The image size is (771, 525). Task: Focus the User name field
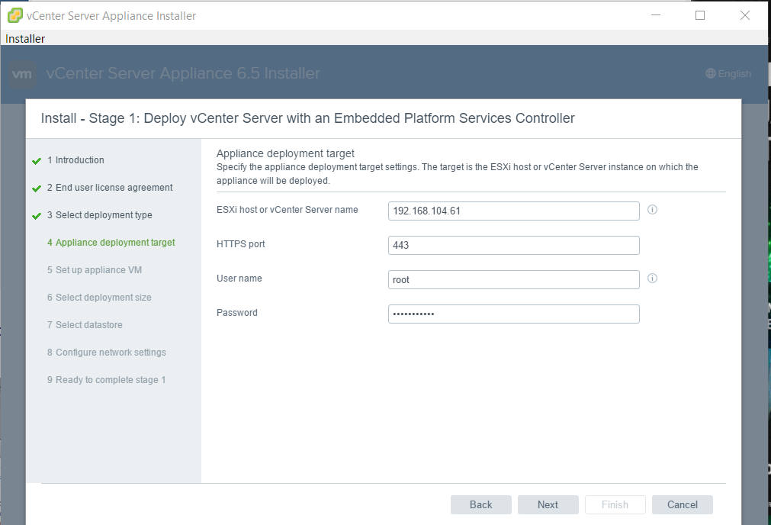(x=514, y=279)
